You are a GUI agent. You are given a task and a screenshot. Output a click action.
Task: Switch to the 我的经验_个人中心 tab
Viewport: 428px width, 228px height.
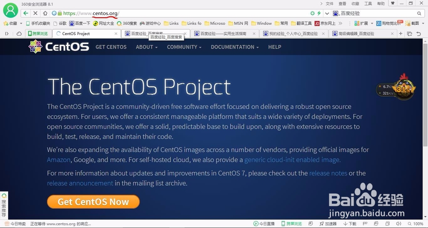point(294,34)
